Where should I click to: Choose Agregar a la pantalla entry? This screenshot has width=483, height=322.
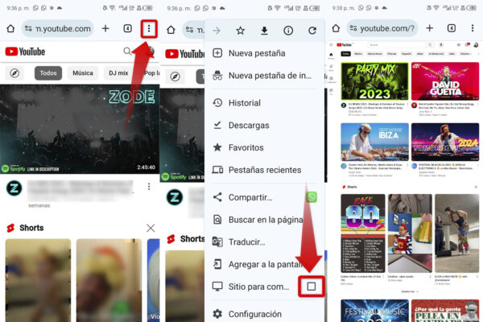click(x=264, y=264)
